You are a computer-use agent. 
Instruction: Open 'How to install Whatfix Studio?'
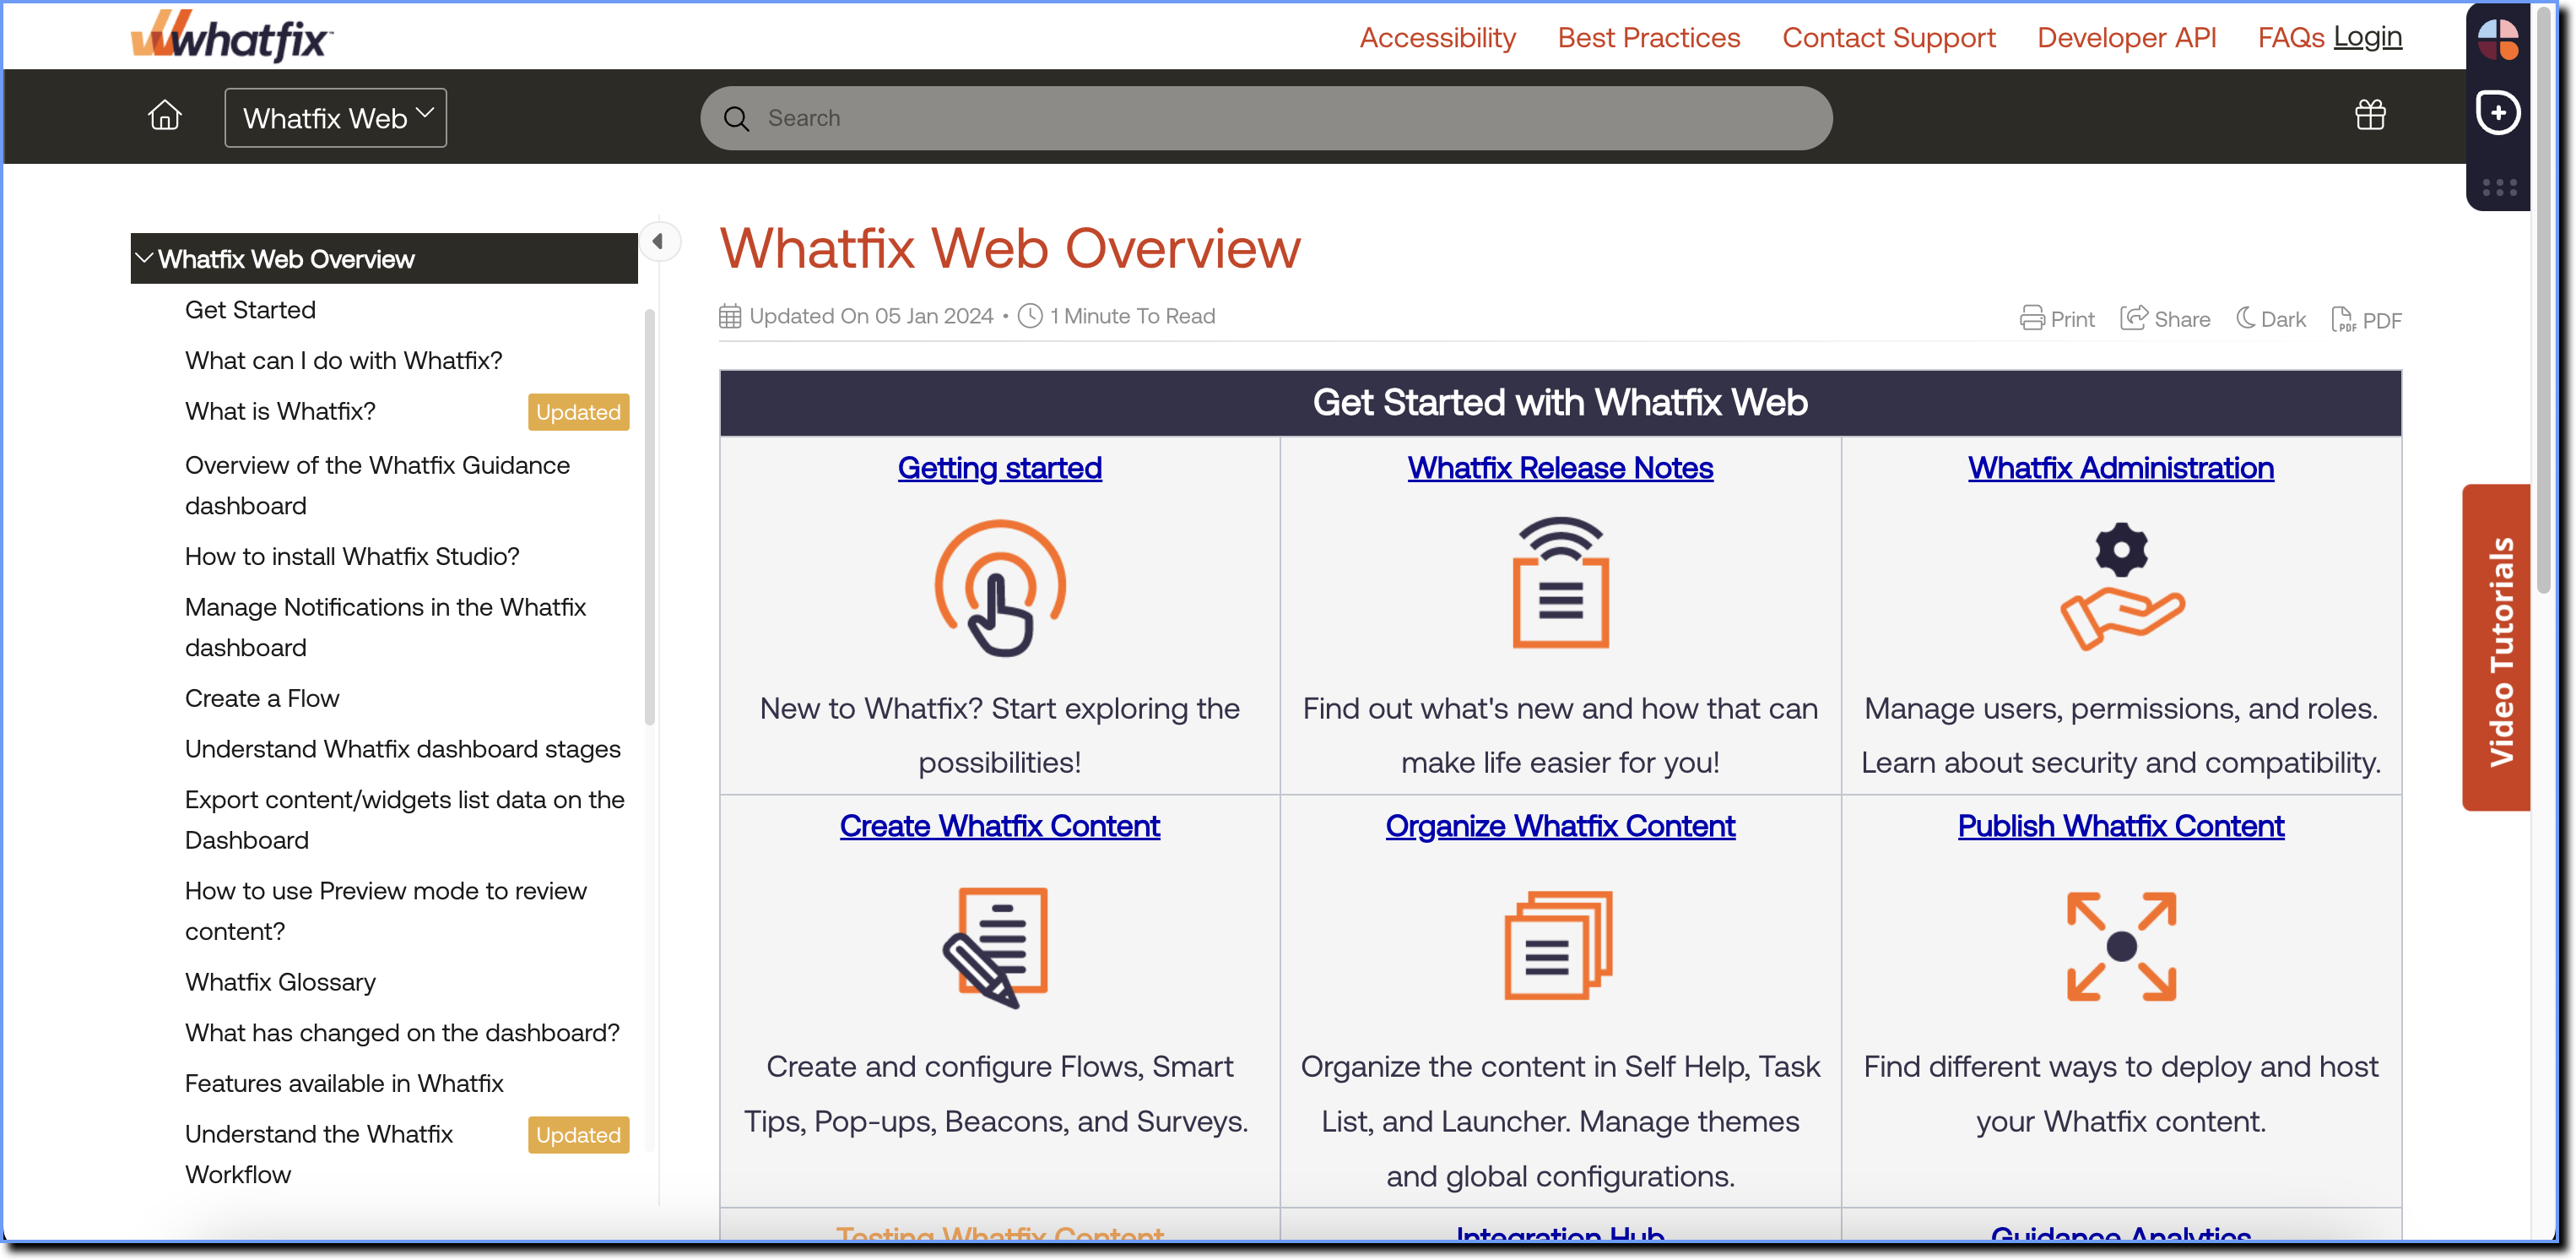coord(352,557)
